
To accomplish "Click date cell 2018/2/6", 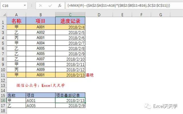I will (x=70, y=38).
